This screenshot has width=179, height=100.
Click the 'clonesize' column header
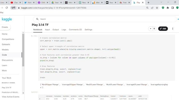(x=49, y=96)
